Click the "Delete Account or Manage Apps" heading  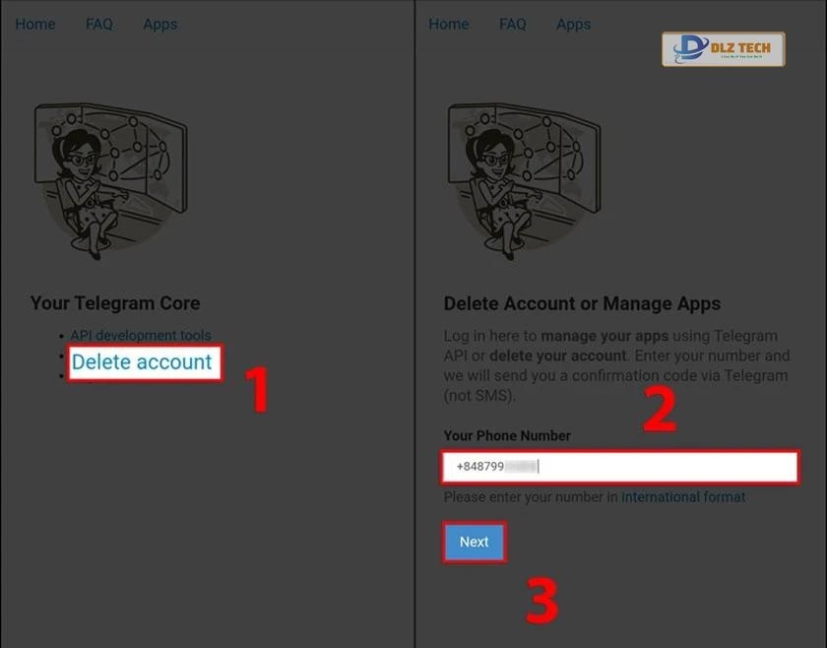tap(582, 304)
